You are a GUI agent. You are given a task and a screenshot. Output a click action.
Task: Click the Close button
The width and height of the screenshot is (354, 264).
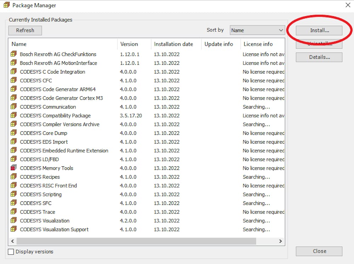pyautogui.click(x=319, y=251)
